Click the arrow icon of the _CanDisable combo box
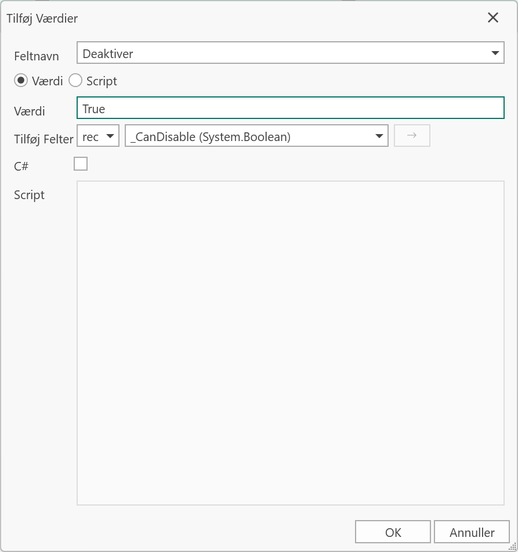 pos(379,136)
